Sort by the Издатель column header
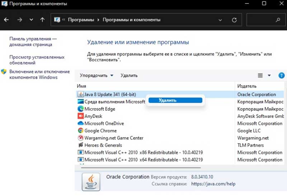This screenshot has width=287, height=196. 247,86
